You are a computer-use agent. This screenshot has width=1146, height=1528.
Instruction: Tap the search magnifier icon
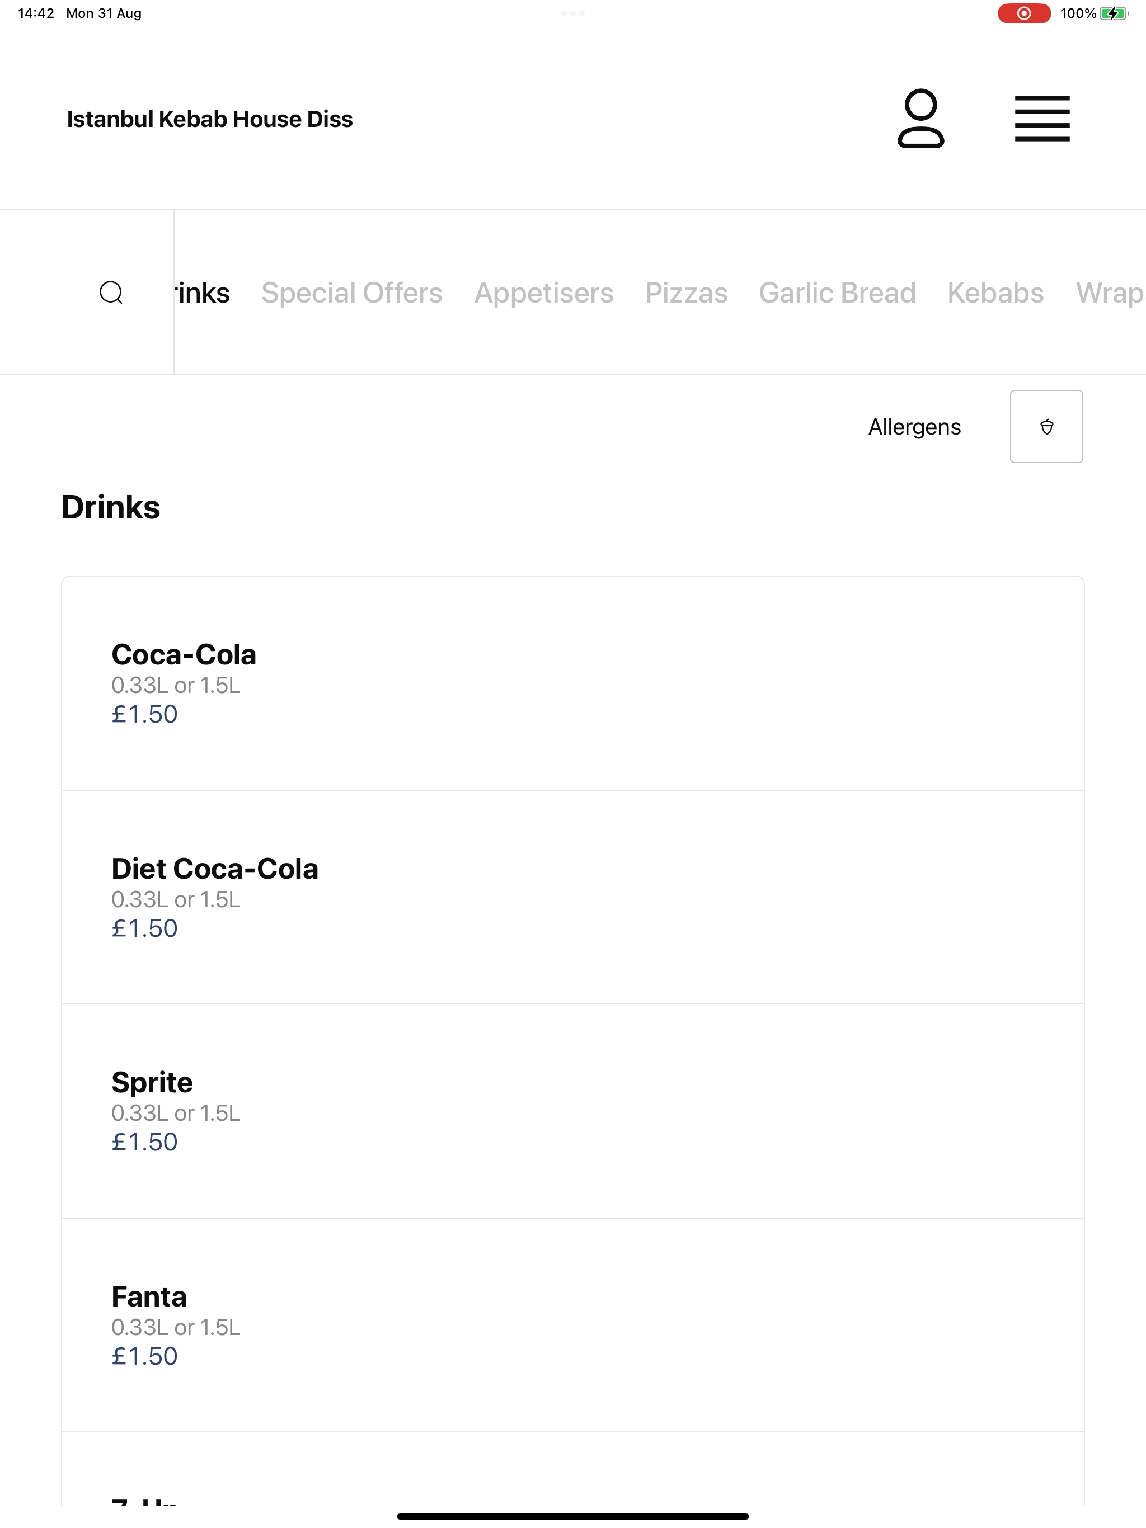pyautogui.click(x=111, y=292)
